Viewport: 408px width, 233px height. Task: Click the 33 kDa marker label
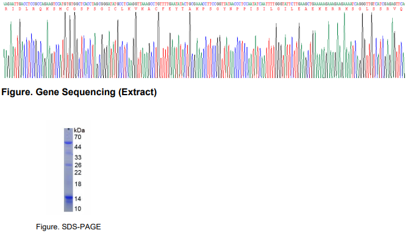(x=78, y=157)
